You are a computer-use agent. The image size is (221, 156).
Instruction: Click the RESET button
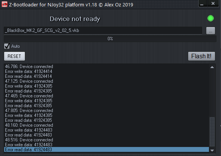[x=14, y=56]
